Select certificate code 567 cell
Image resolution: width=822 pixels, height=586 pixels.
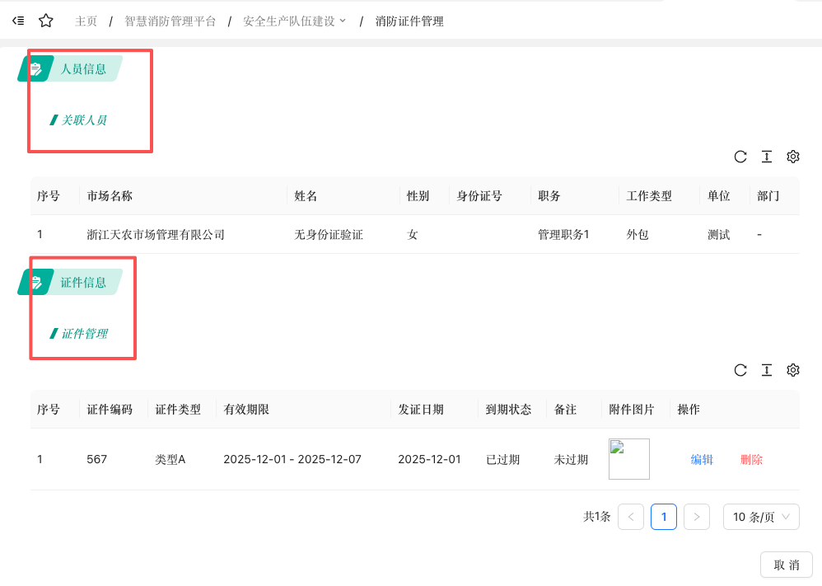(x=97, y=460)
